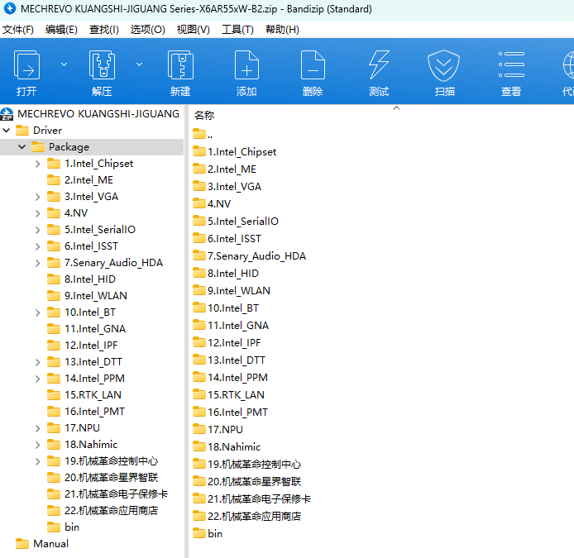
Task: Click the New archive (新建) icon
Action: click(180, 65)
